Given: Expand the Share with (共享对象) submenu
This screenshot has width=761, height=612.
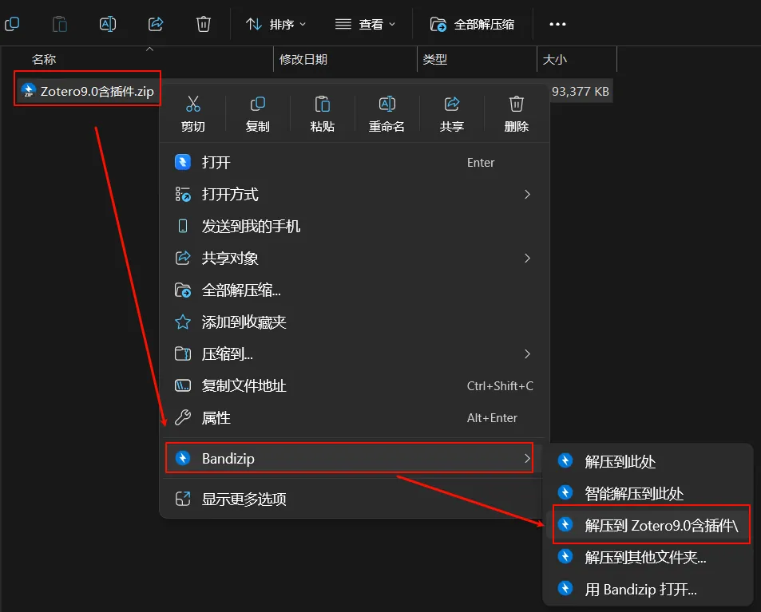Looking at the screenshot, I should pyautogui.click(x=355, y=258).
